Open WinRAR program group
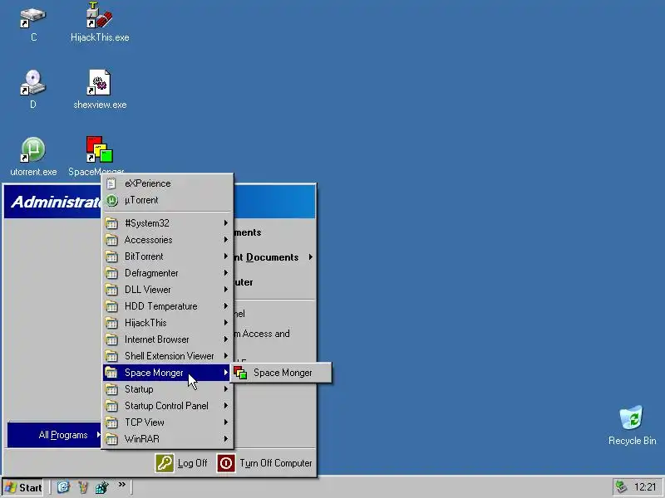The height and width of the screenshot is (498, 665). [x=168, y=439]
